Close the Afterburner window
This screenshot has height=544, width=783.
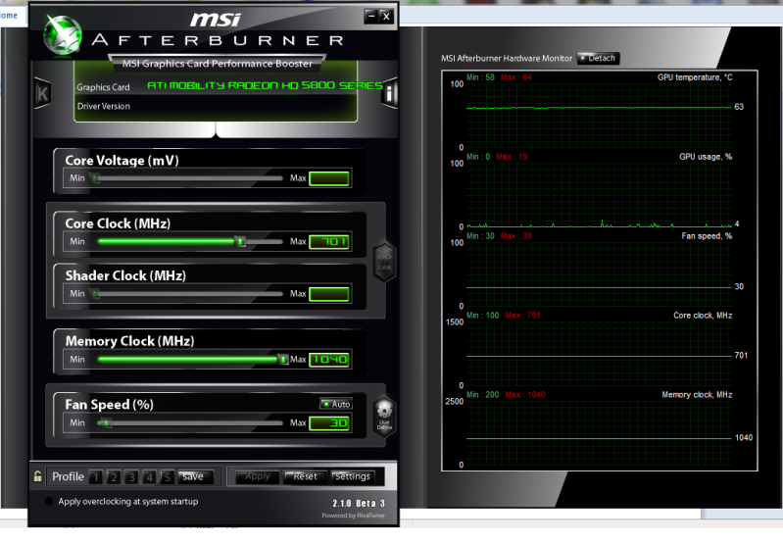pyautogui.click(x=386, y=16)
